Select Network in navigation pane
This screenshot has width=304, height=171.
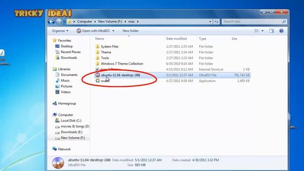[65, 149]
